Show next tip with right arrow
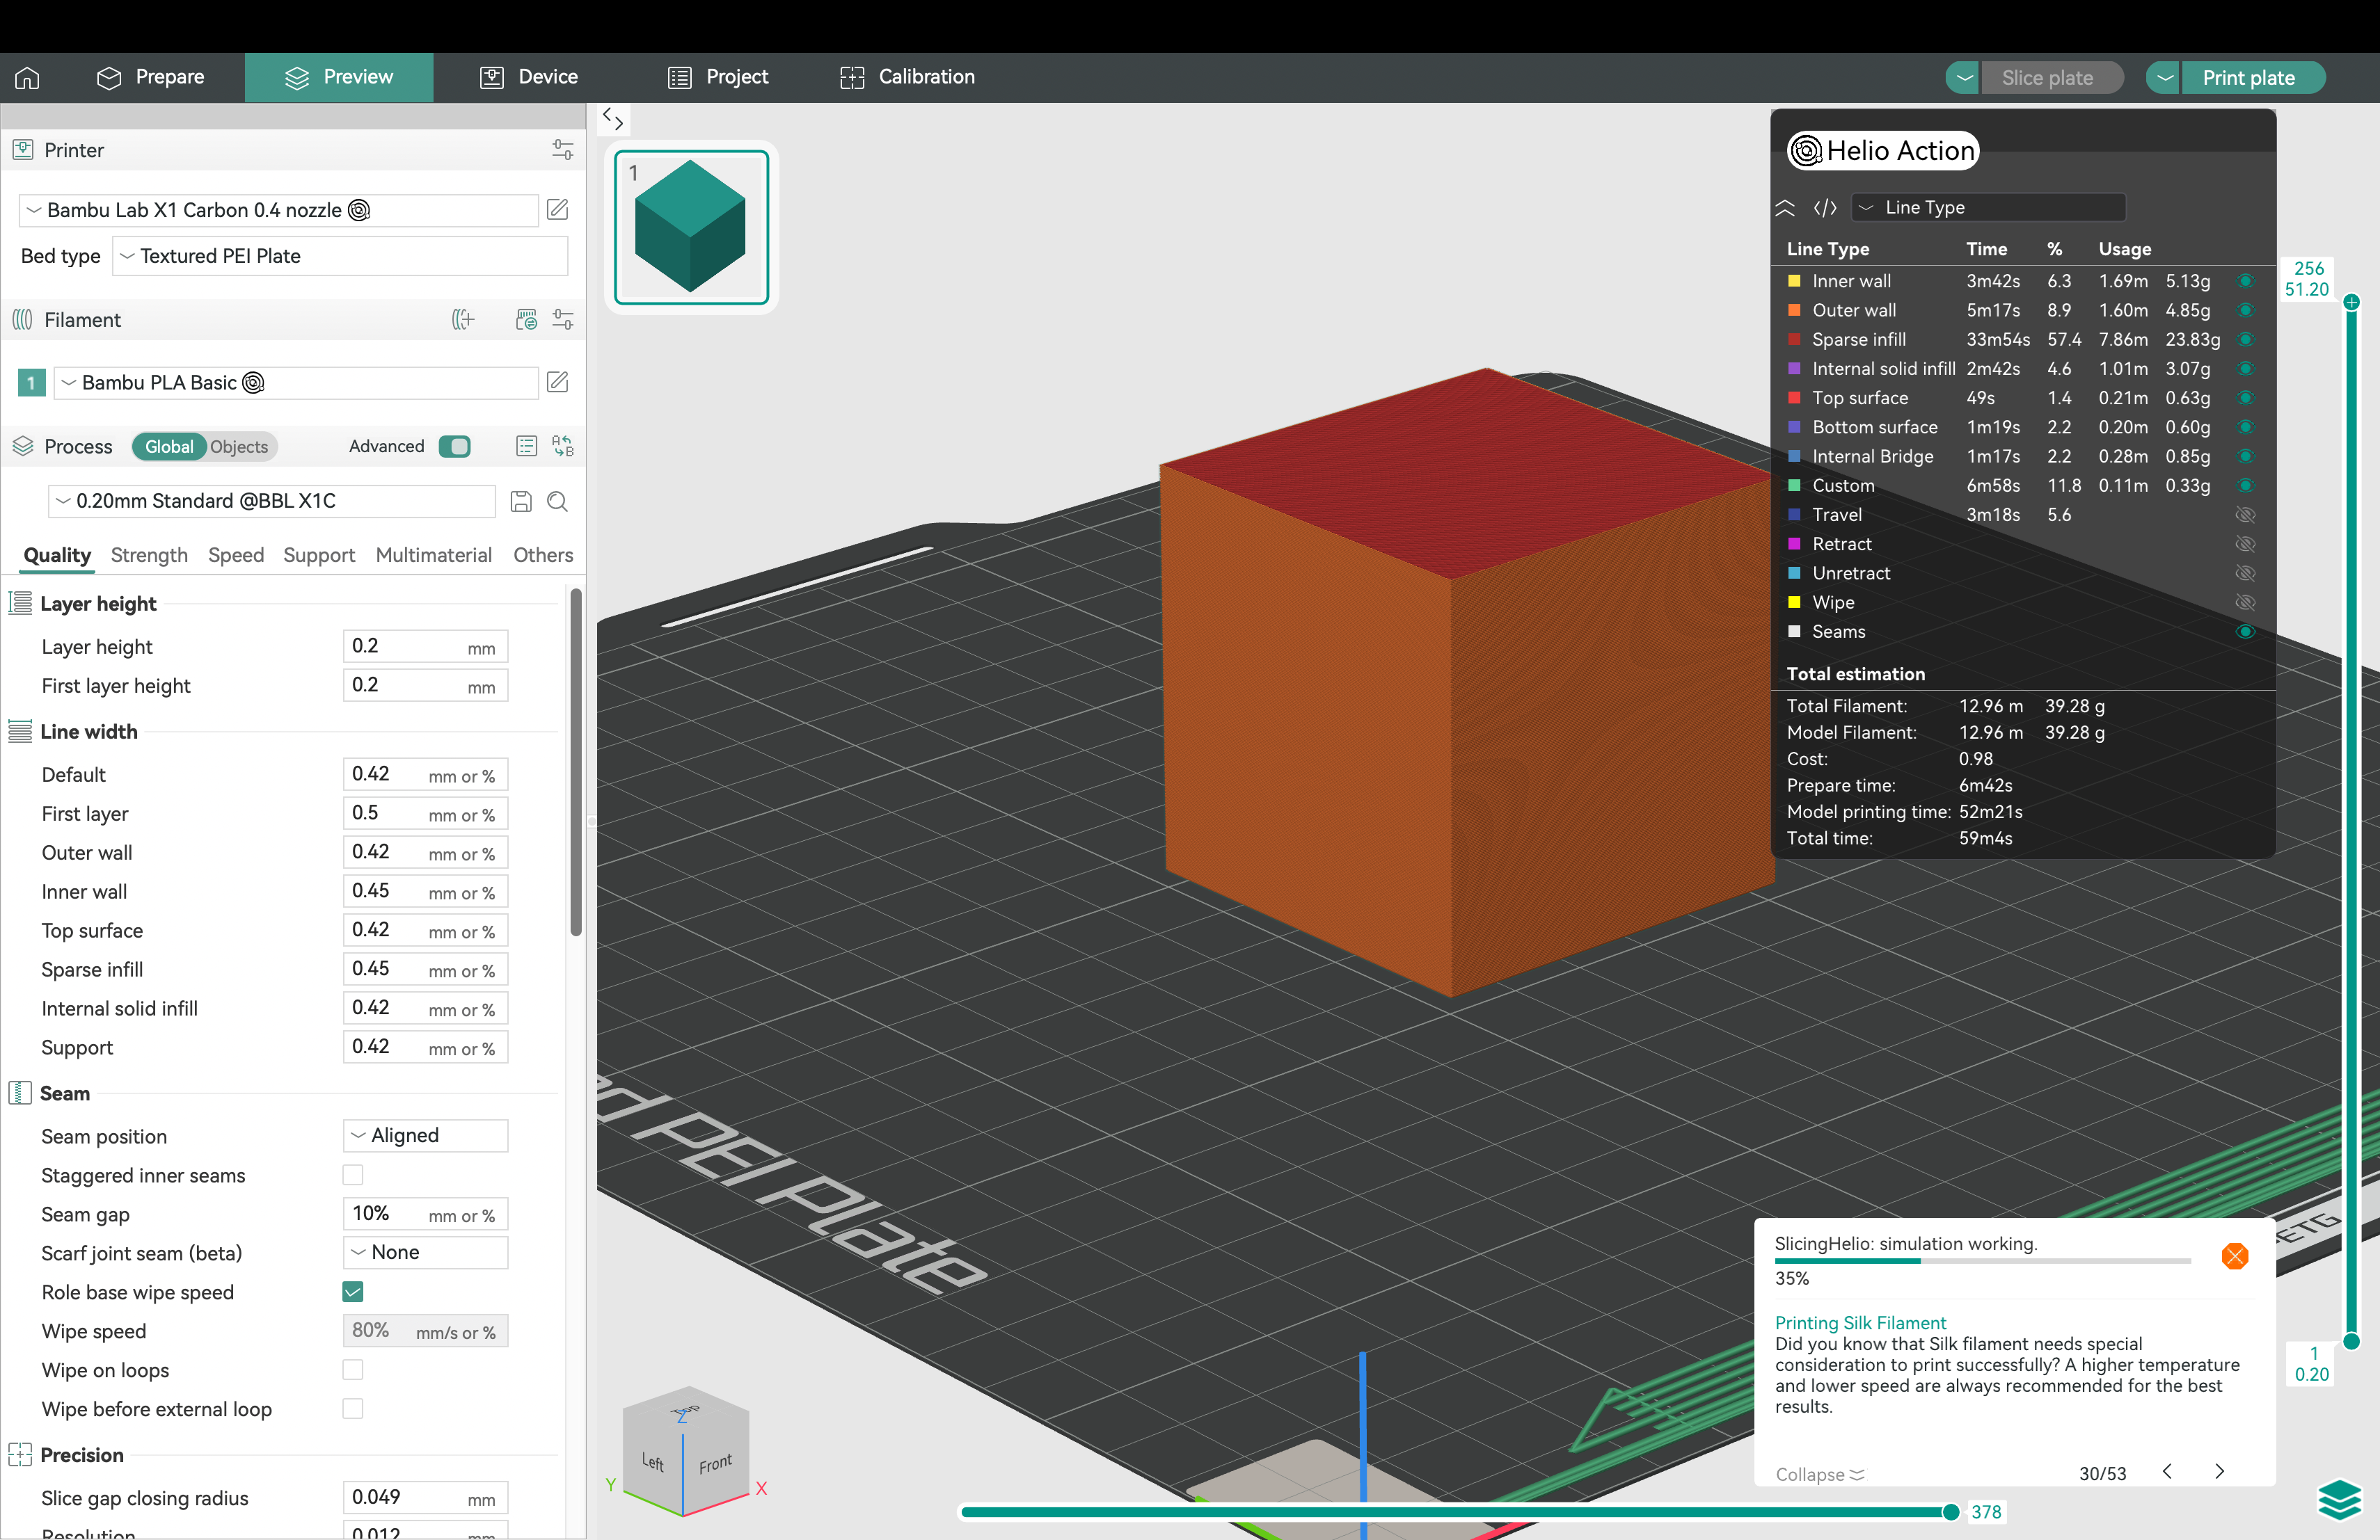The image size is (2380, 1540). [x=2219, y=1471]
